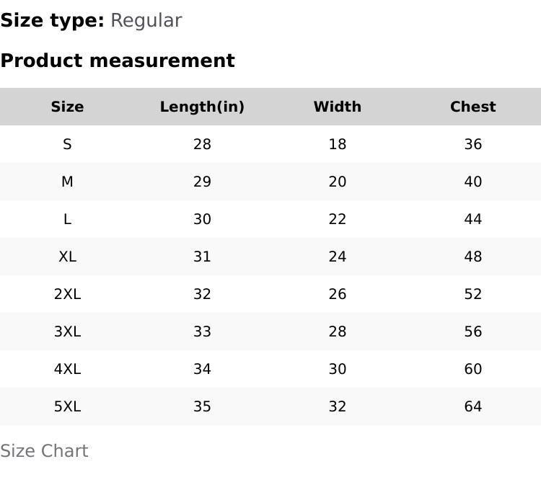The height and width of the screenshot is (477, 541).
Task: Select the M size row label
Action: coord(67,182)
